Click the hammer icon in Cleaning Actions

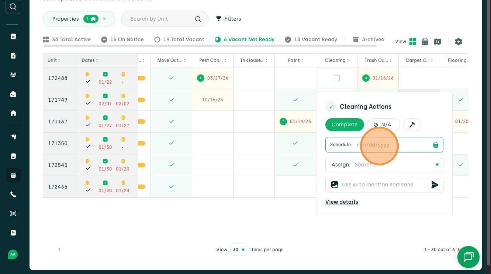coord(412,124)
